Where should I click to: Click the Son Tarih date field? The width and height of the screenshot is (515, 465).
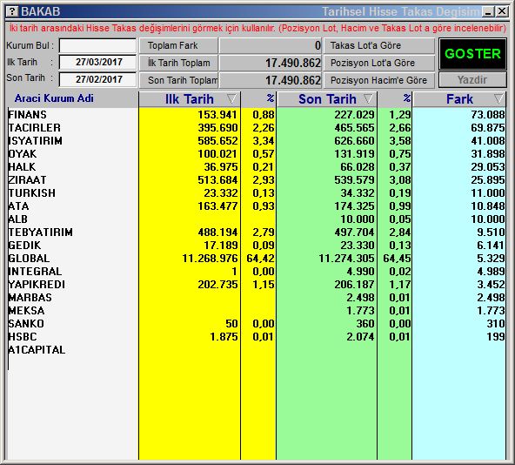coord(98,79)
